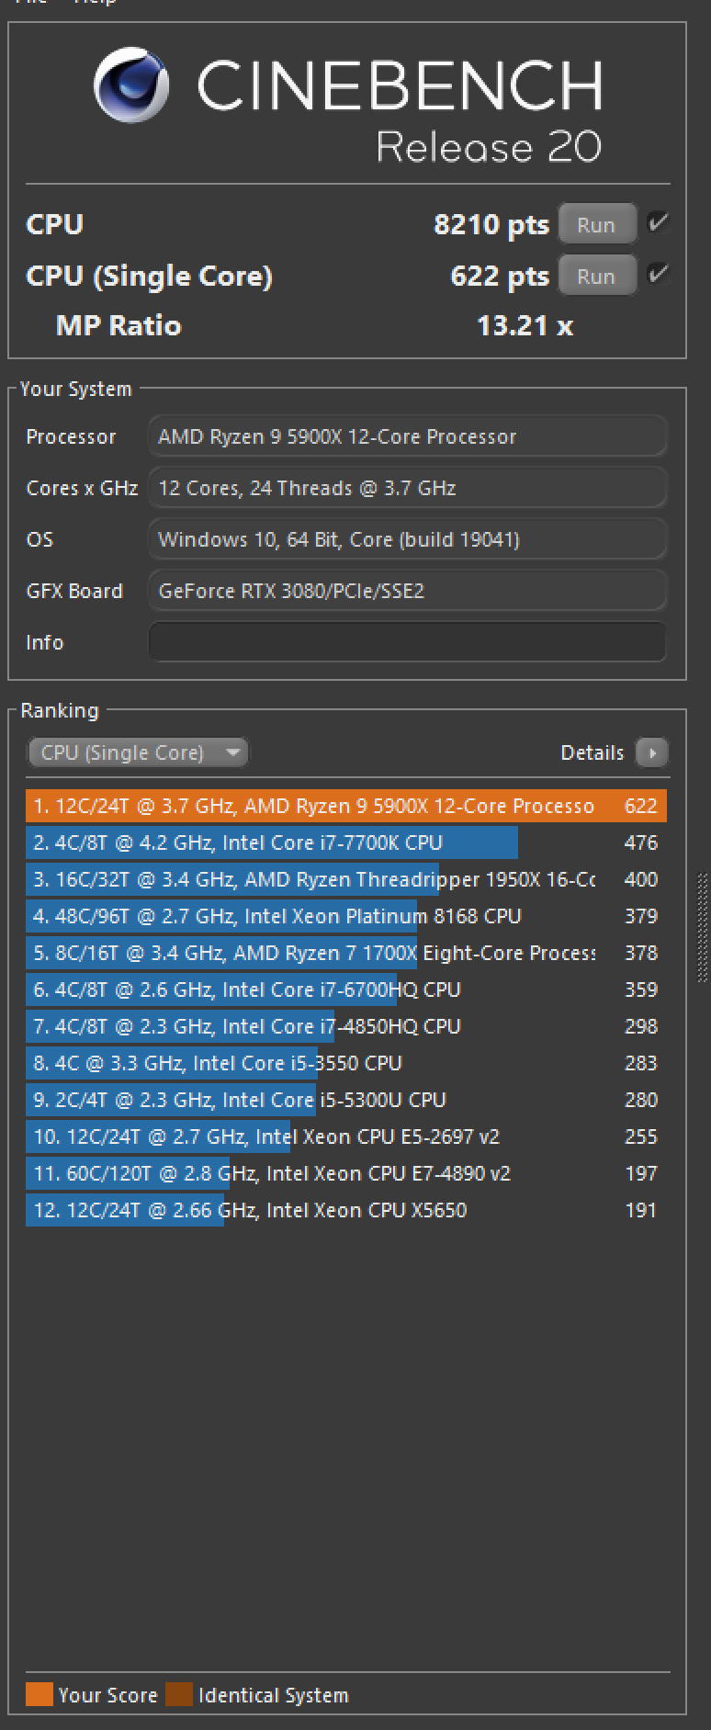711x1730 pixels.
Task: Click the 8210 pts CPU score
Action: (x=491, y=224)
